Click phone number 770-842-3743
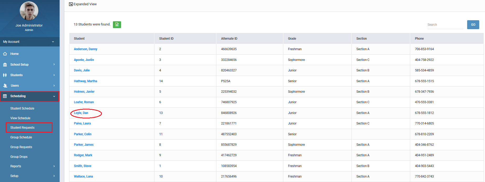 coord(424,176)
